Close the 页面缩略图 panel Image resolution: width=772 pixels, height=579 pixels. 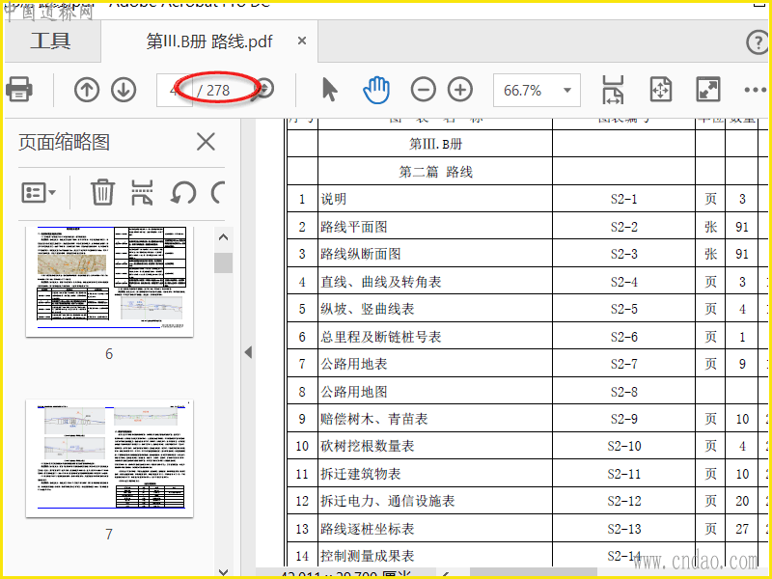tap(206, 142)
